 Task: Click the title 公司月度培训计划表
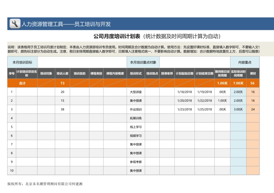pyautogui.click(x=117, y=36)
